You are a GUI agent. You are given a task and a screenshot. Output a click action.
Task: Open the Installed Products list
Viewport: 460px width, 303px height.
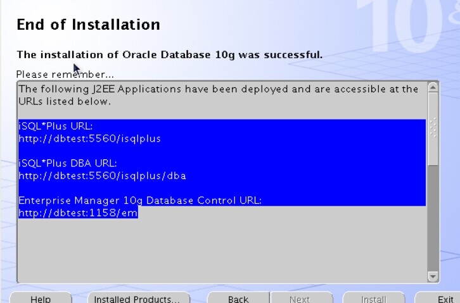(139, 299)
